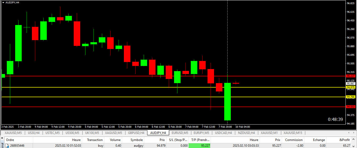Click the 65.27 profit cell
357x148 pixels.
347,146
